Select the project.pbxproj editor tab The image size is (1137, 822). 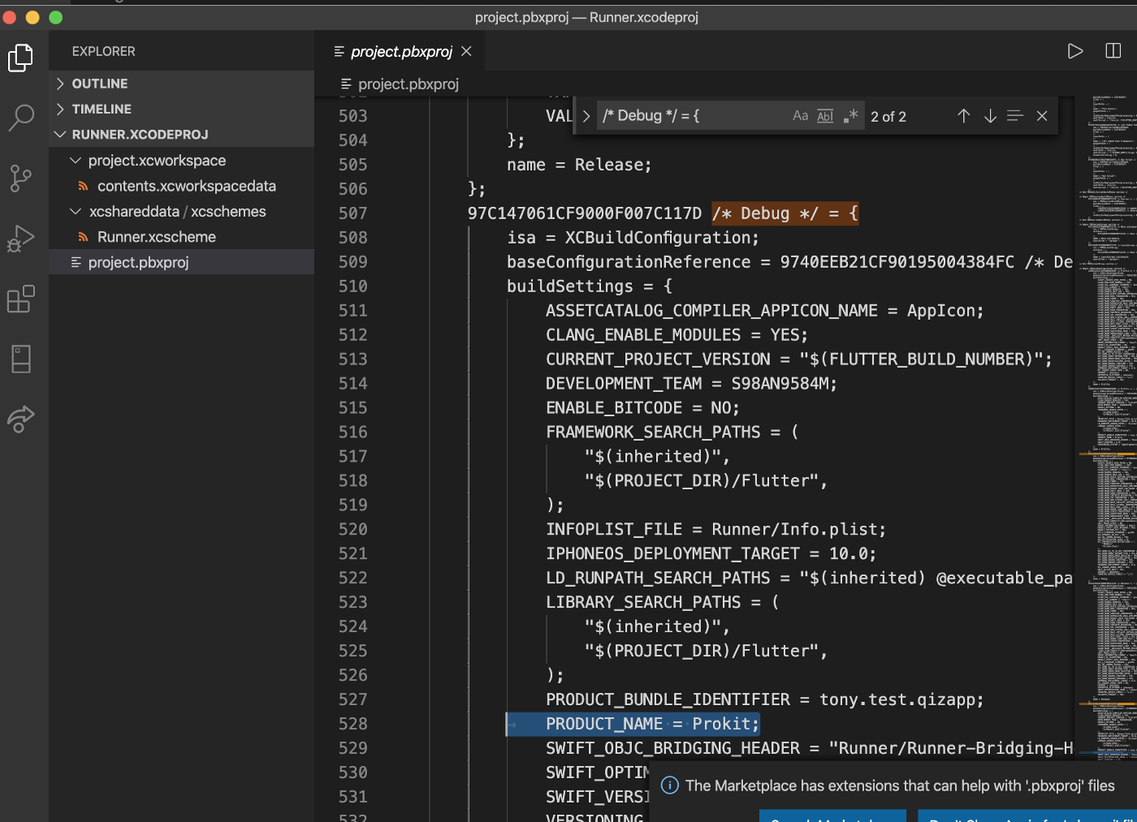tap(400, 51)
